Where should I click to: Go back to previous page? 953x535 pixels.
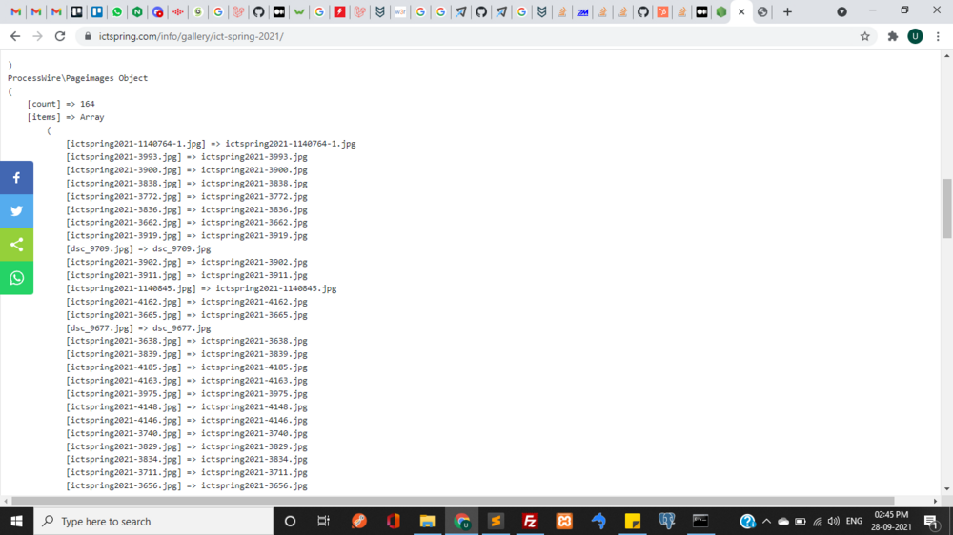(x=15, y=36)
